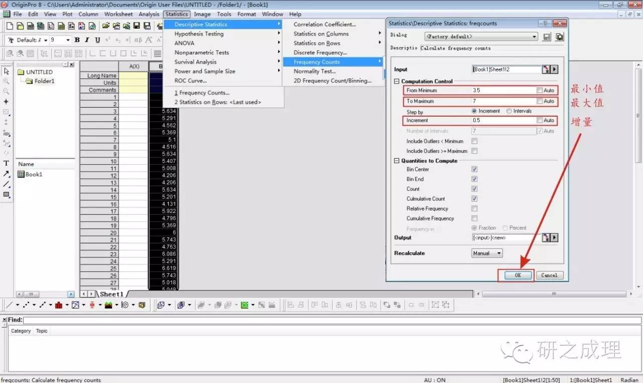This screenshot has height=383, width=643.
Task: Click the Input field flyout arrow button
Action: click(555, 69)
